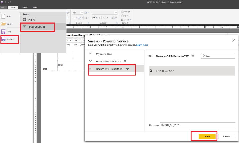Click the paragraph indent icon in ribbon
The width and height of the screenshot is (239, 143).
point(68,13)
